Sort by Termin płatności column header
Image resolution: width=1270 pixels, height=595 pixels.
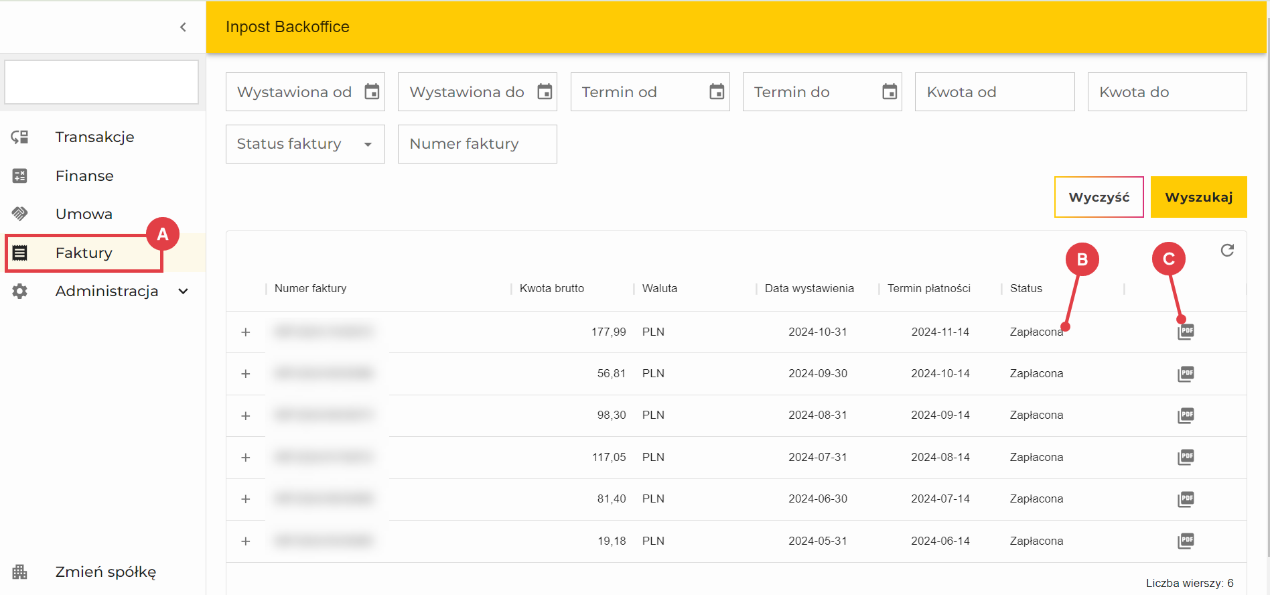tap(929, 288)
